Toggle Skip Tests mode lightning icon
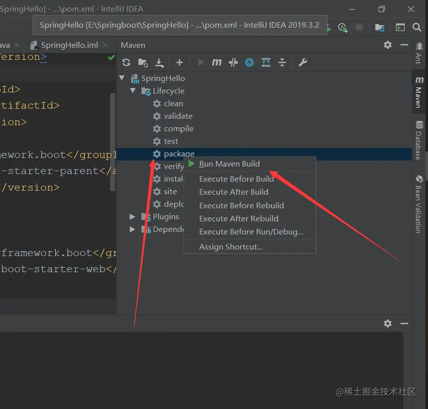 [249, 62]
